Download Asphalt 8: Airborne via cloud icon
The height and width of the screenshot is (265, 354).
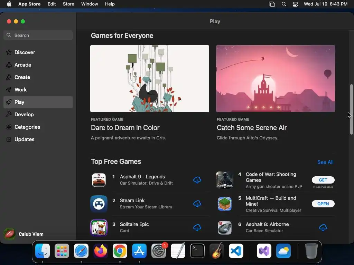point(323,228)
